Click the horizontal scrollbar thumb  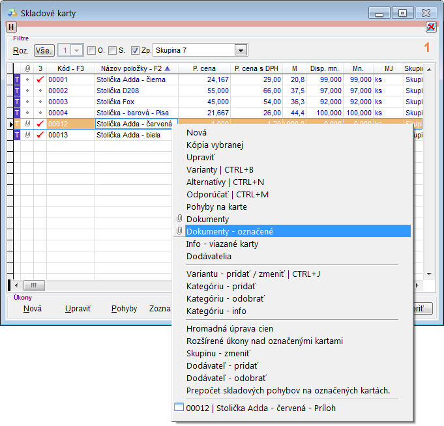click(x=34, y=285)
